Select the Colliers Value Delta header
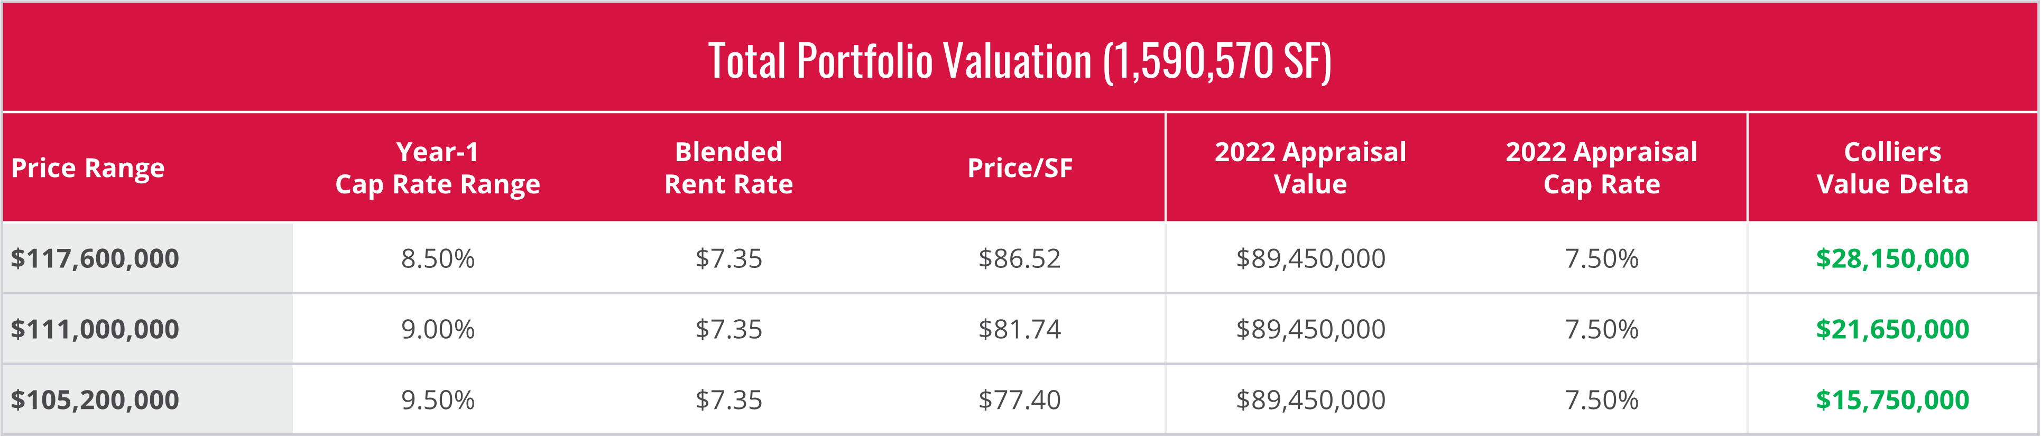 1892,168
